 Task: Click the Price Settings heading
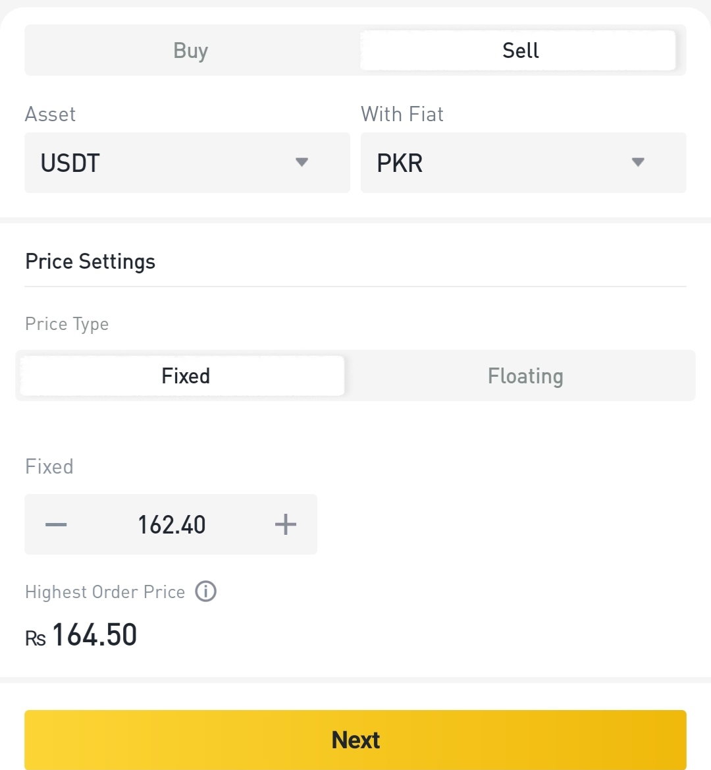point(90,261)
